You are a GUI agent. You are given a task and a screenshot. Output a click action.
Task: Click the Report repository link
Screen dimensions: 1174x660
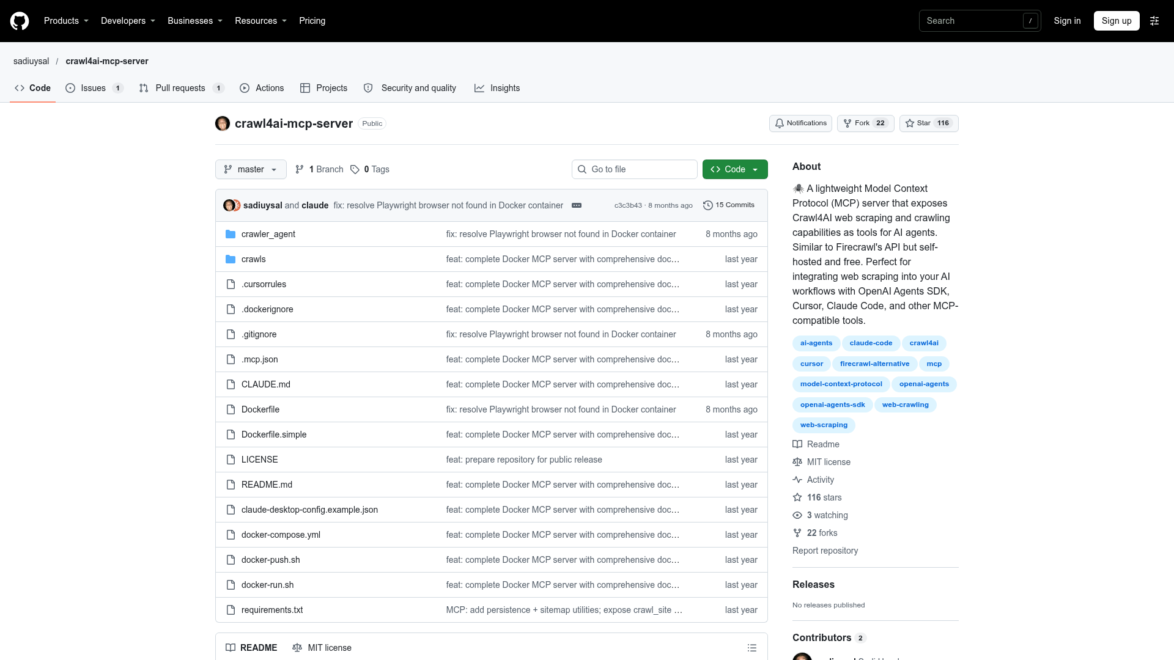click(825, 551)
